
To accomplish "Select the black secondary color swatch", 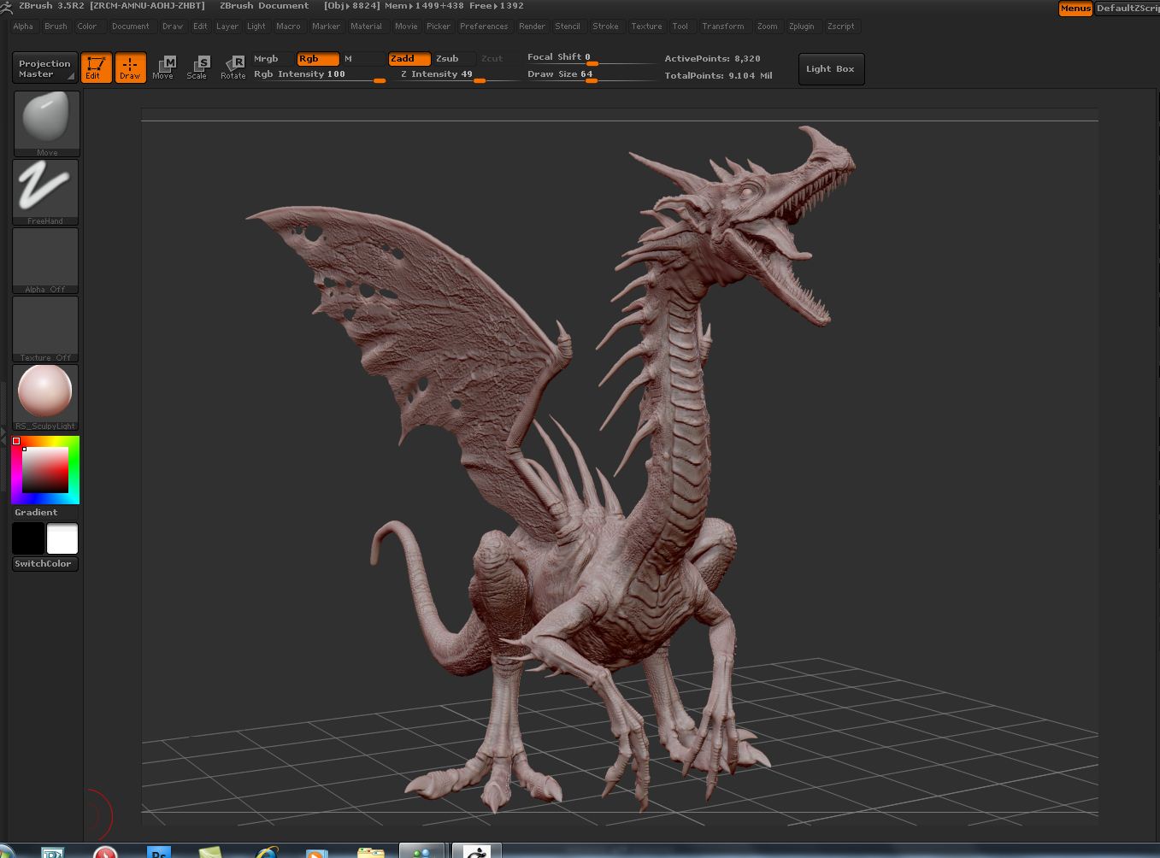I will [x=28, y=539].
